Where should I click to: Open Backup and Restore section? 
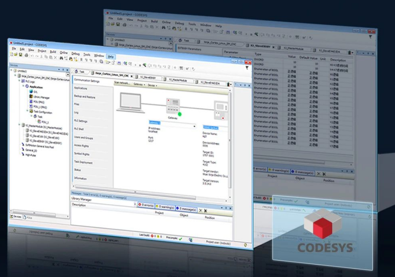[x=85, y=97]
